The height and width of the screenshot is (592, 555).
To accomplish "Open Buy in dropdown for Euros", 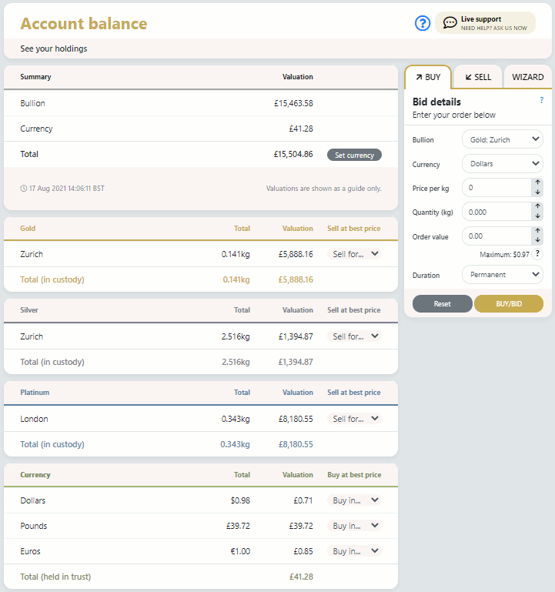I will click(355, 551).
